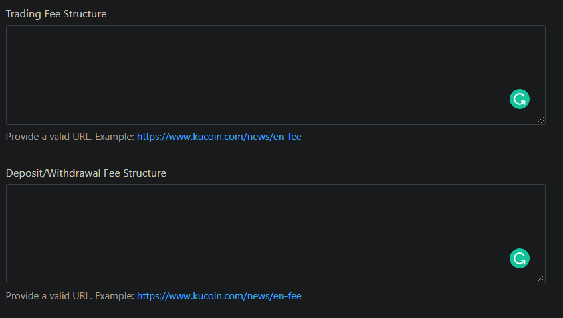Open Grammarly widget in the lower text area
Image resolution: width=563 pixels, height=318 pixels.
pos(520,258)
